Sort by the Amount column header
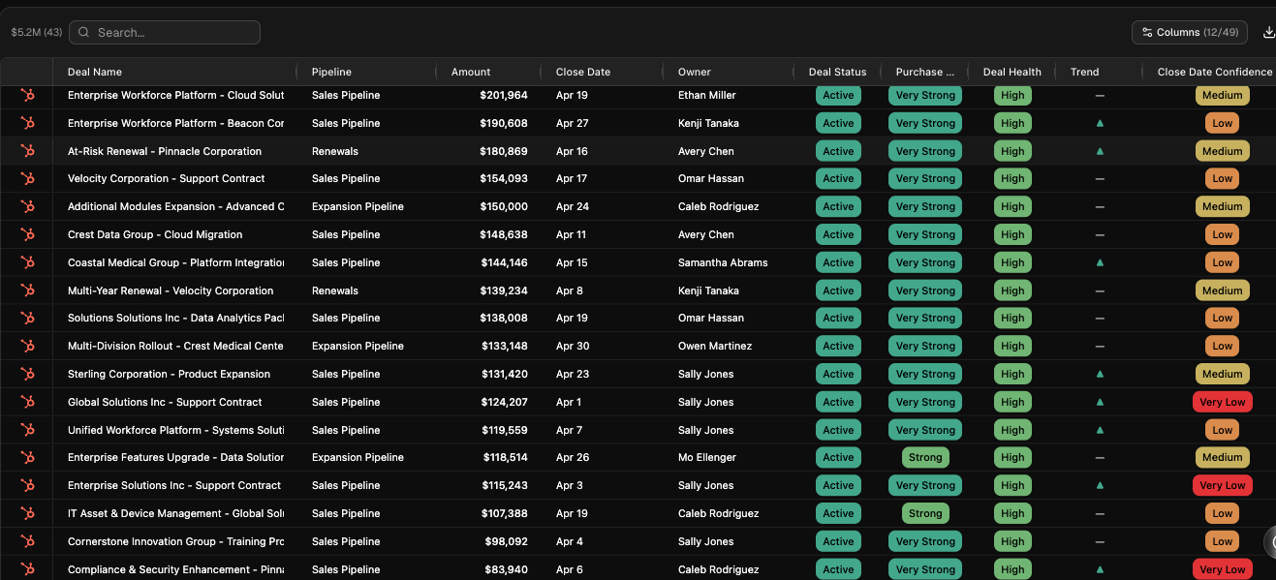 [x=471, y=72]
